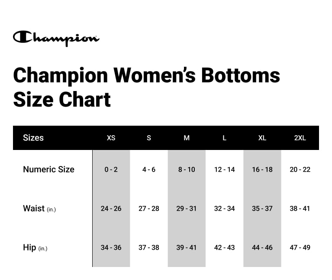This screenshot has width=332, height=280.
Task: Select the Waist (in.) row label
Action: (x=39, y=208)
